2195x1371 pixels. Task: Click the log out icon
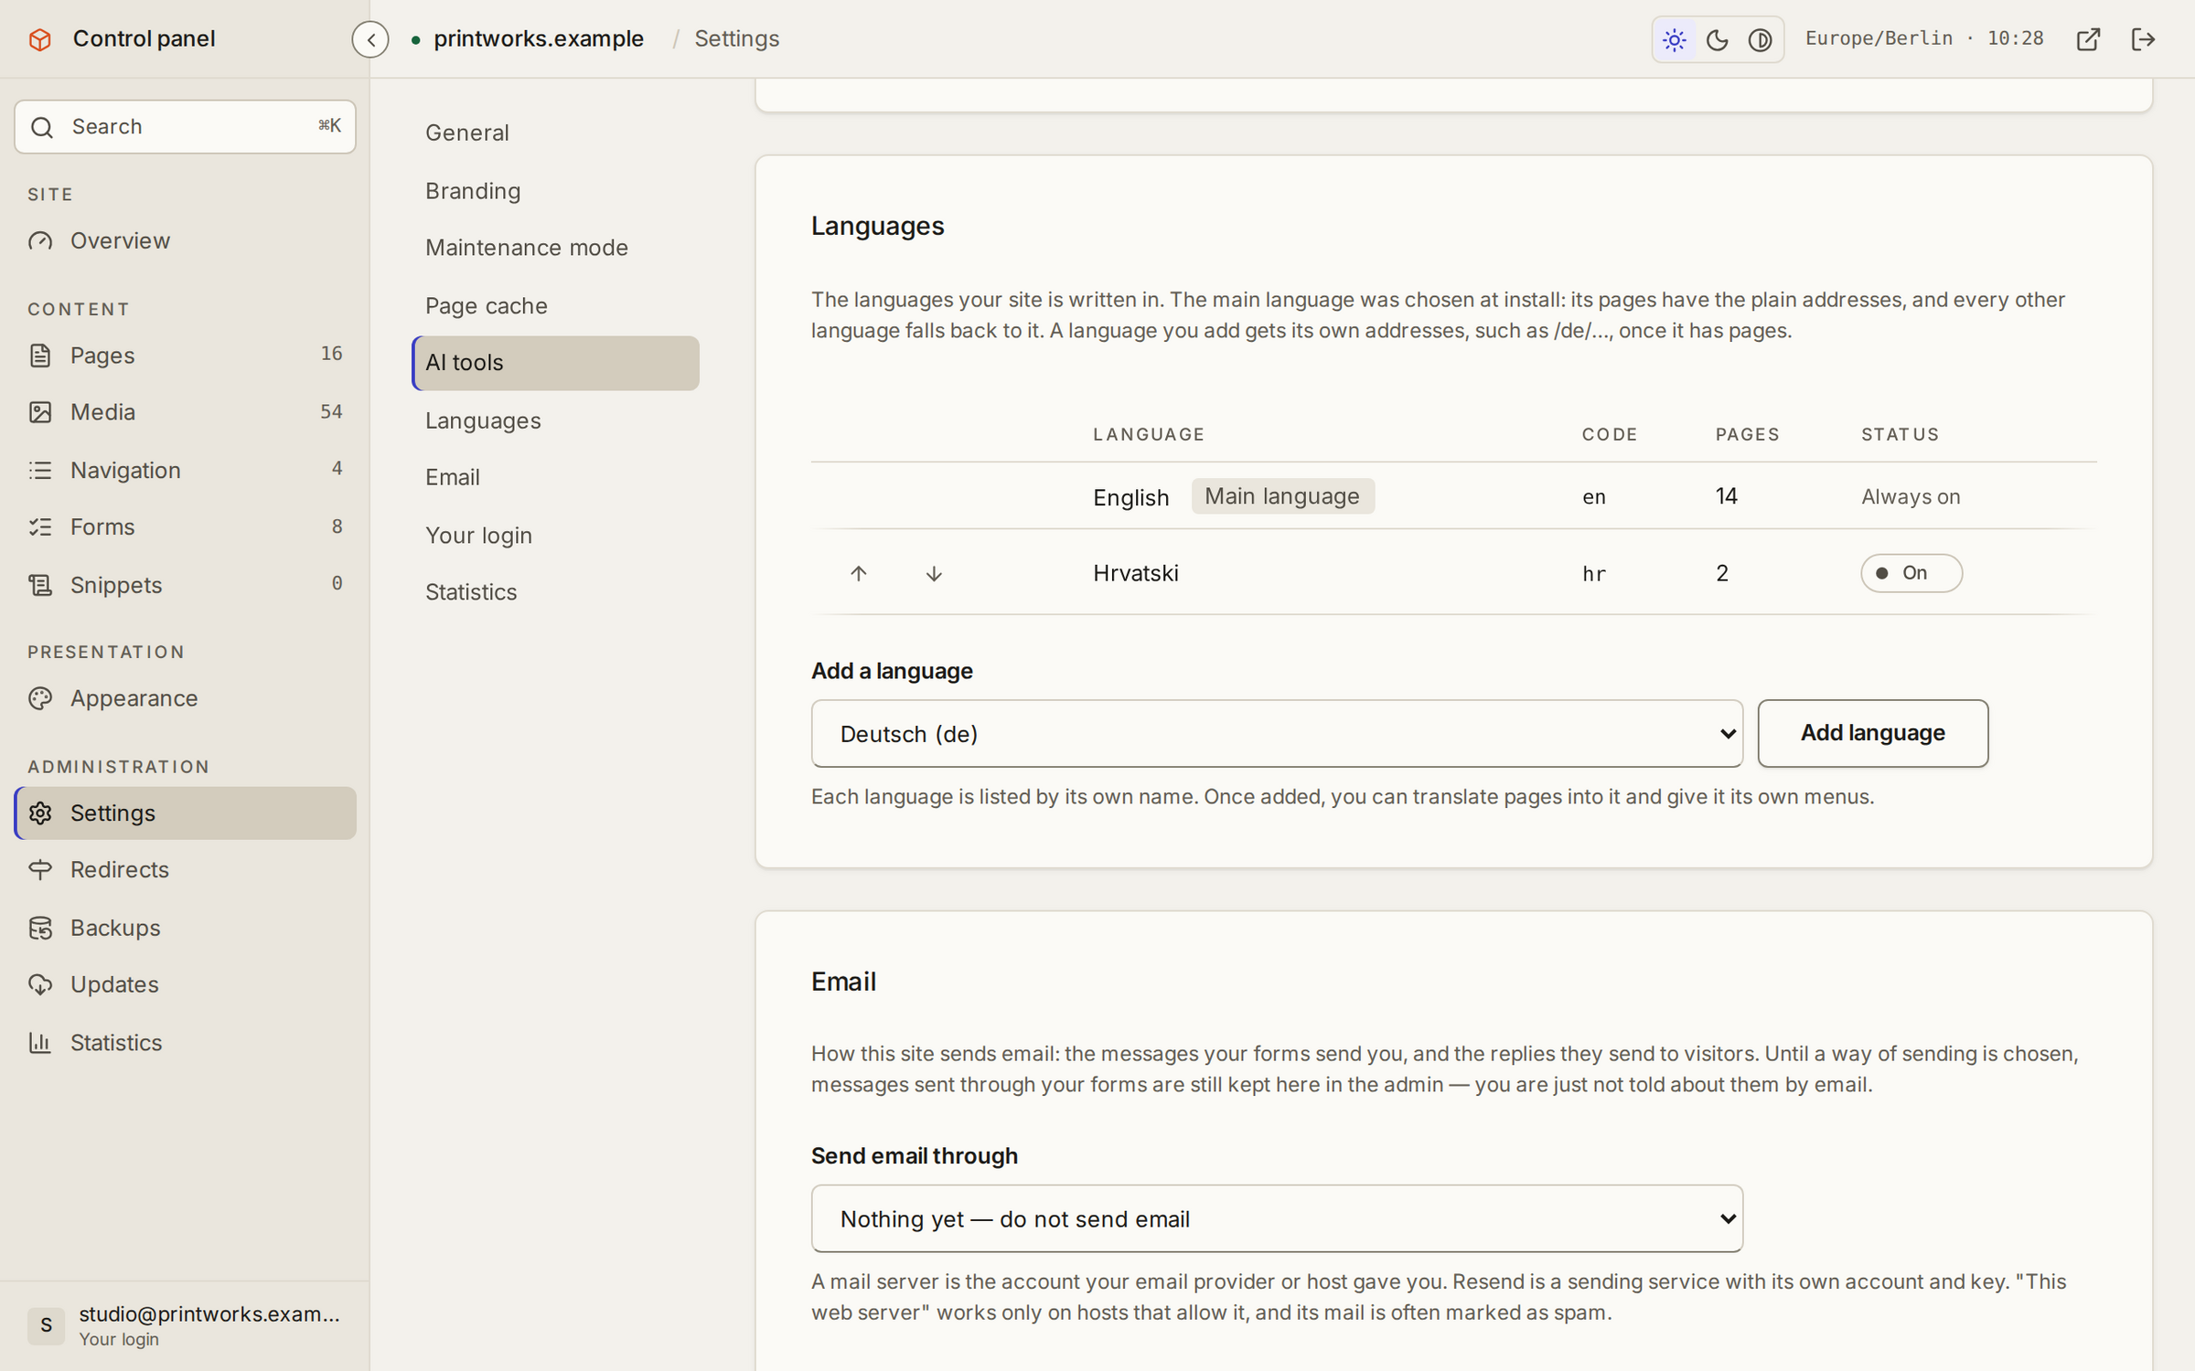[x=2143, y=39]
